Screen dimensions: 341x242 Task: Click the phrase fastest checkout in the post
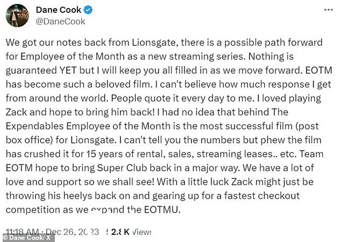[x=262, y=196]
